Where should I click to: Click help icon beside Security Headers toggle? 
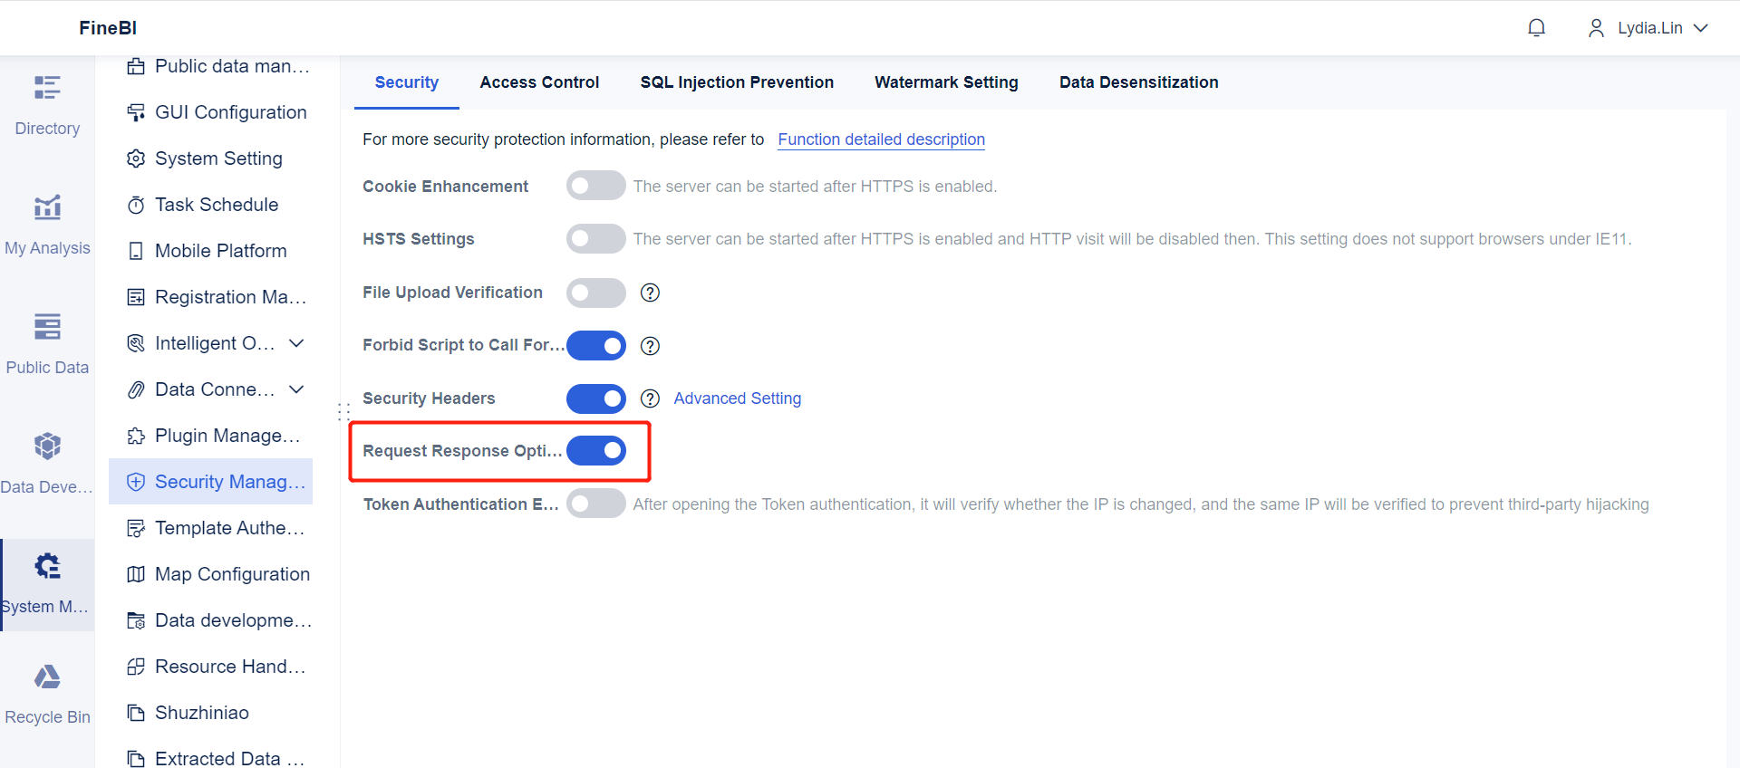pyautogui.click(x=650, y=398)
